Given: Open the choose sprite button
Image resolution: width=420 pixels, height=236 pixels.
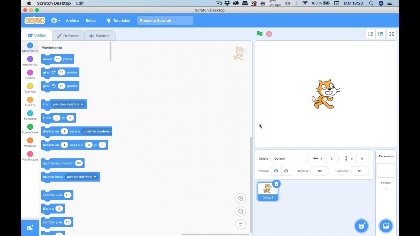Looking at the screenshot, I should tap(362, 226).
